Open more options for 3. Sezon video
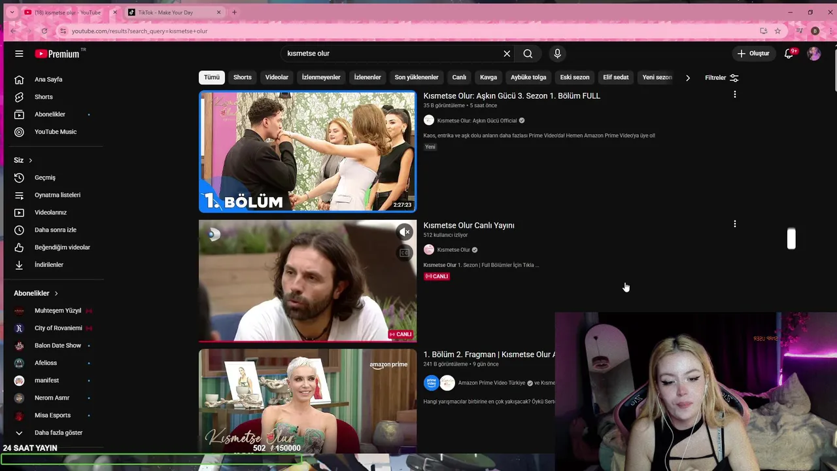 735,95
